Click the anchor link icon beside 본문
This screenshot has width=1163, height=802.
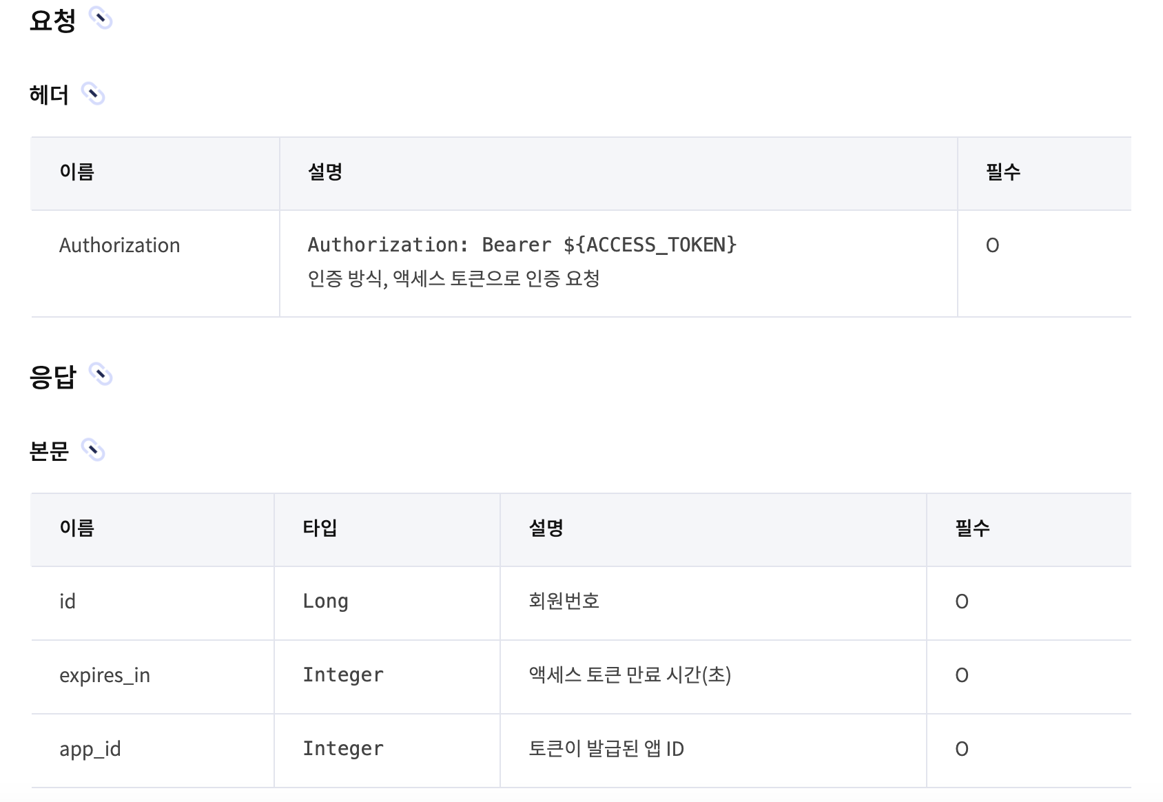point(93,450)
